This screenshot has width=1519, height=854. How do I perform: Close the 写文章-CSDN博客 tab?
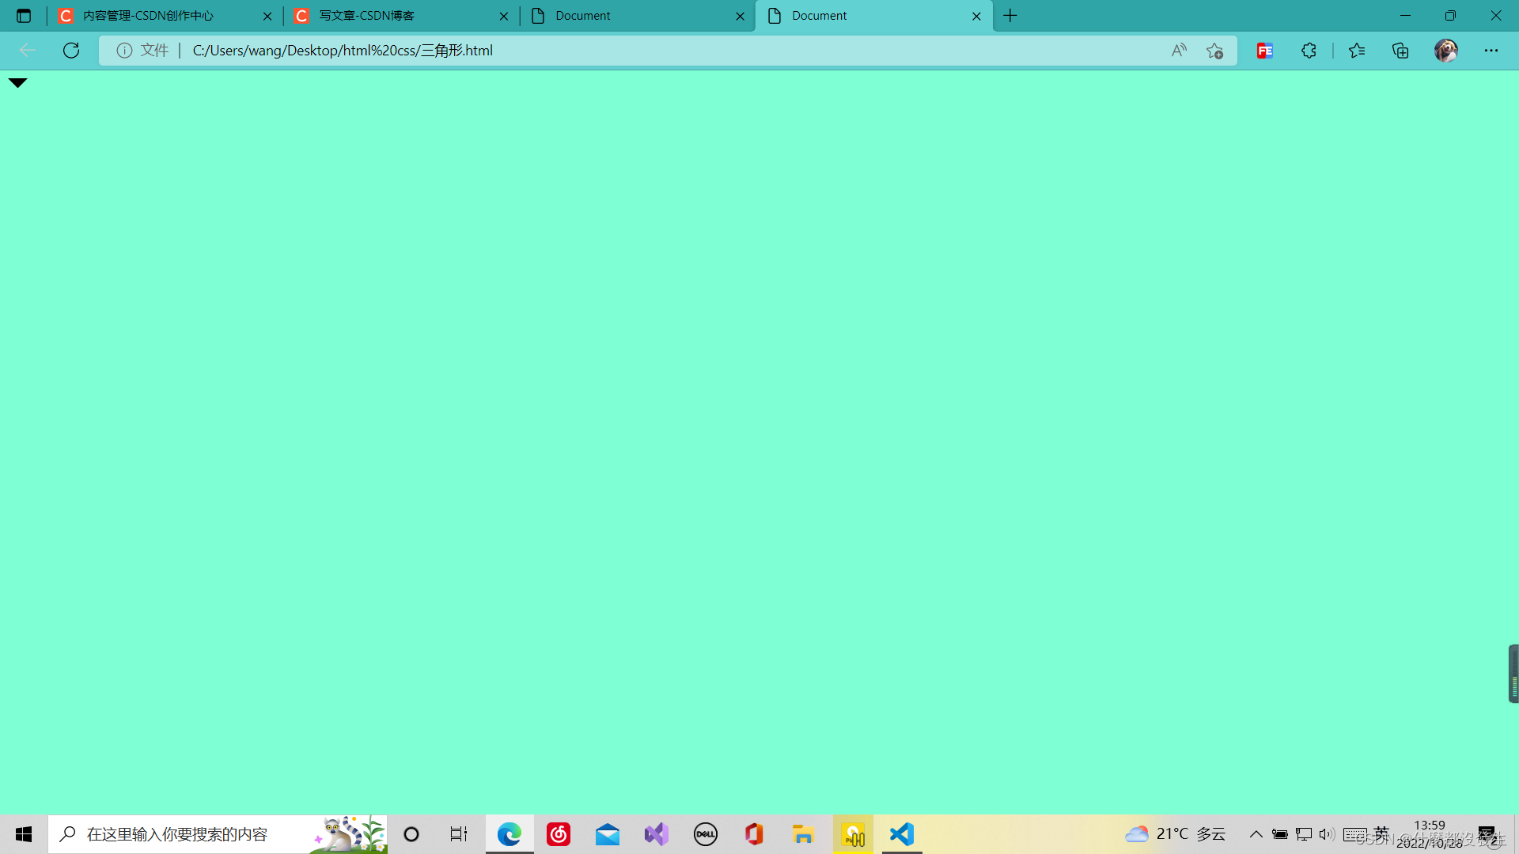pyautogui.click(x=504, y=16)
